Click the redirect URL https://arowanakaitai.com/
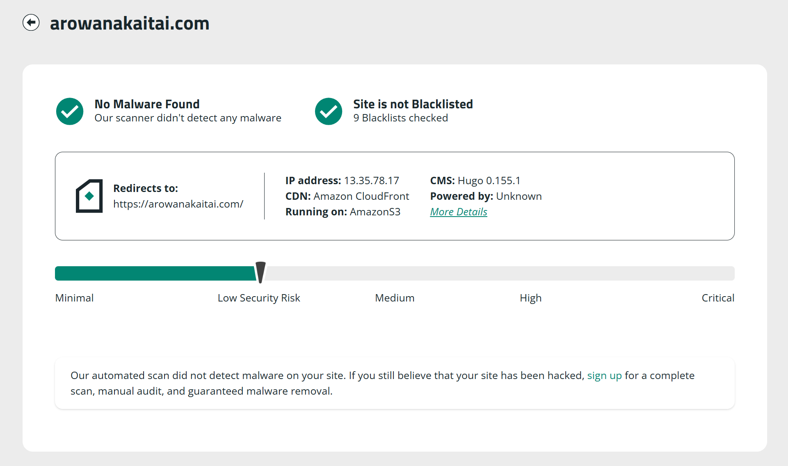 click(178, 204)
